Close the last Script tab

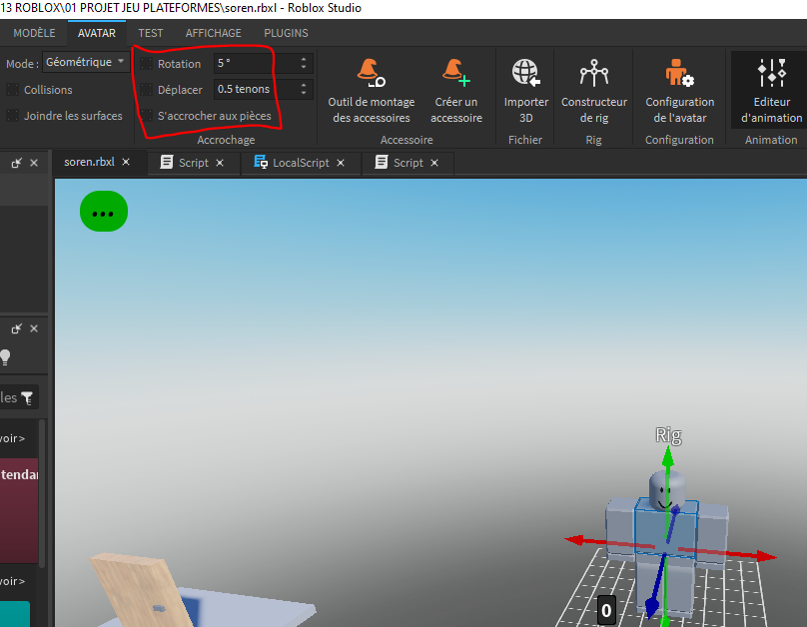point(434,163)
